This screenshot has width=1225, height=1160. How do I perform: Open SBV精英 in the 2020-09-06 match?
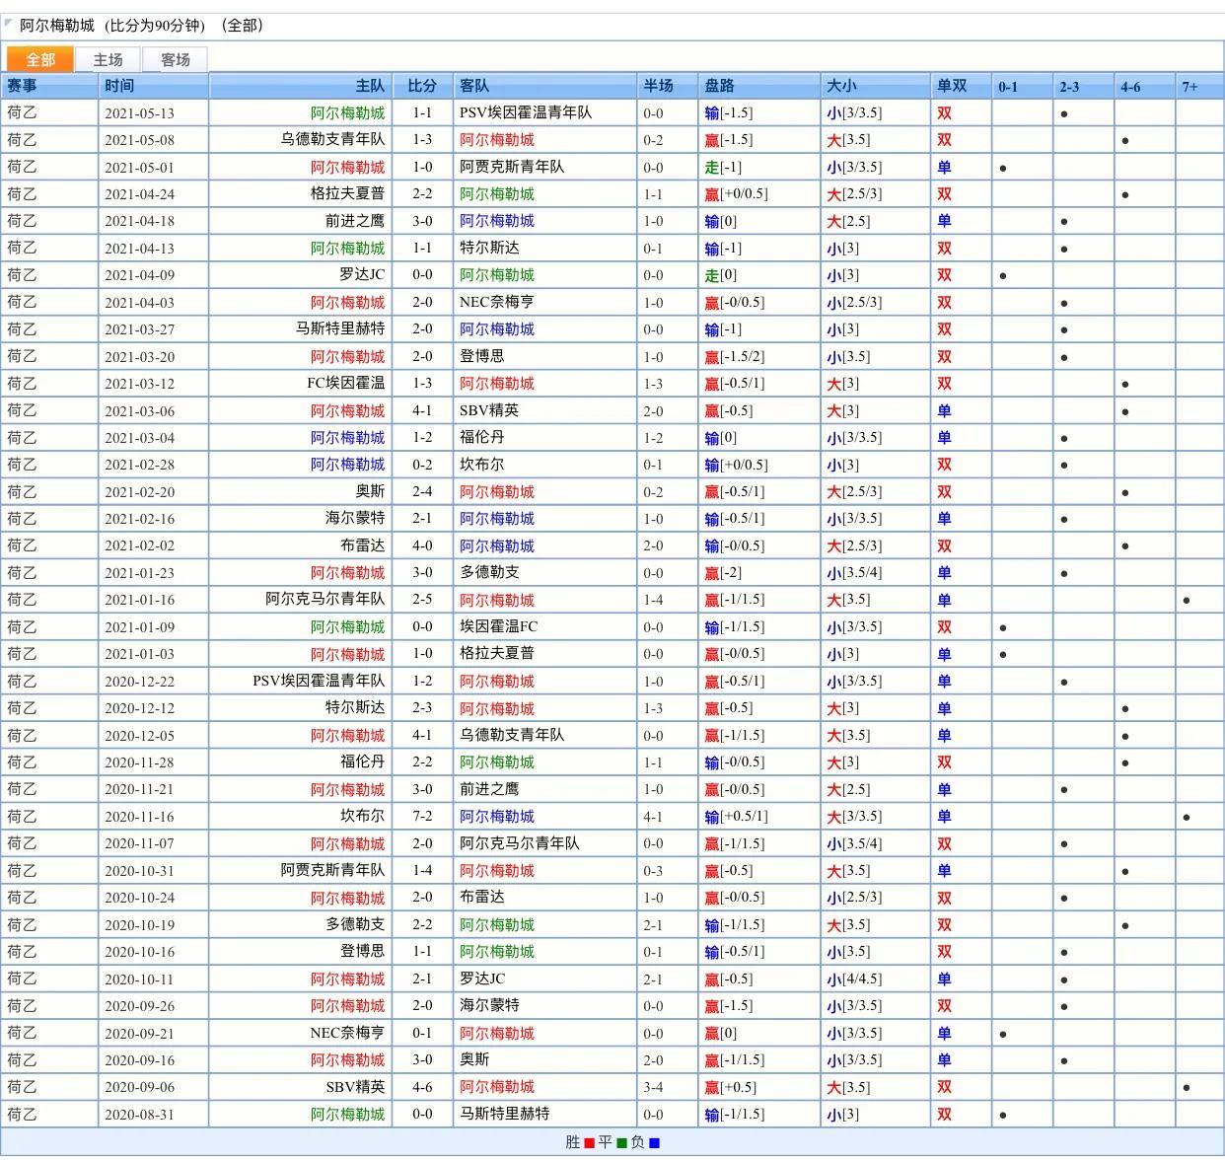click(355, 1087)
